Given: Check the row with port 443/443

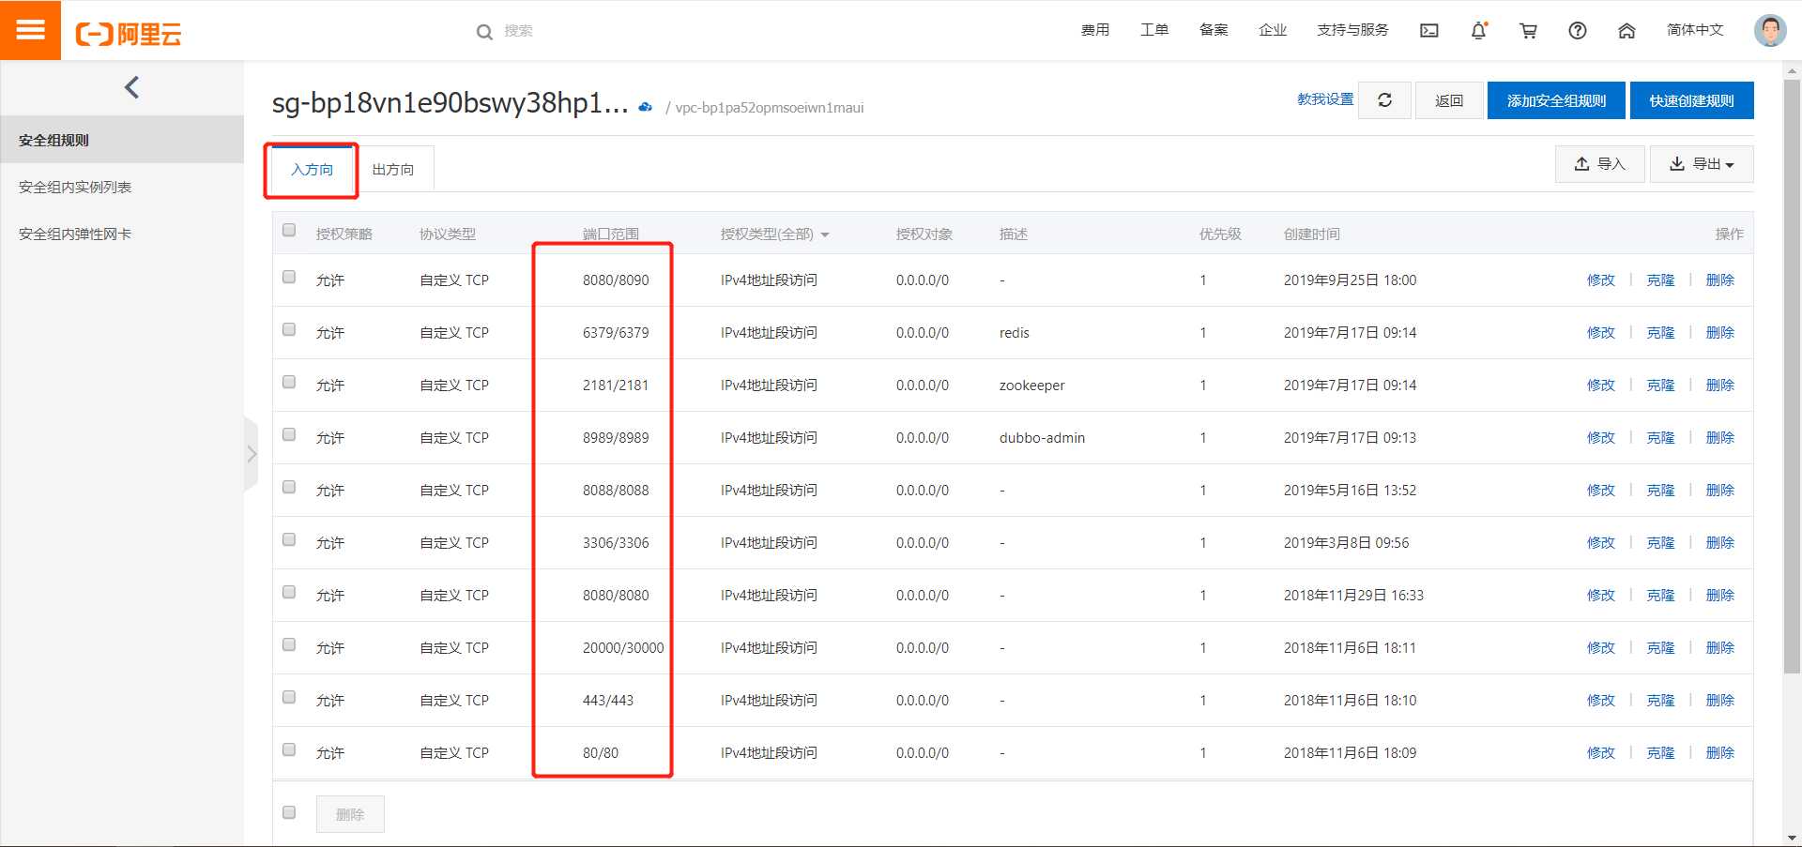Looking at the screenshot, I should coord(289,697).
